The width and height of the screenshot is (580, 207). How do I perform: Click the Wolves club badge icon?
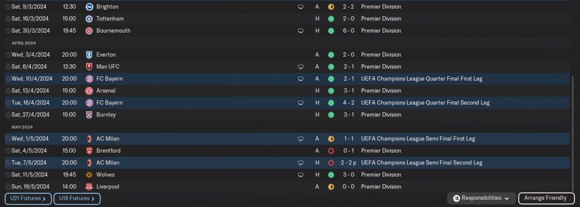[89, 175]
